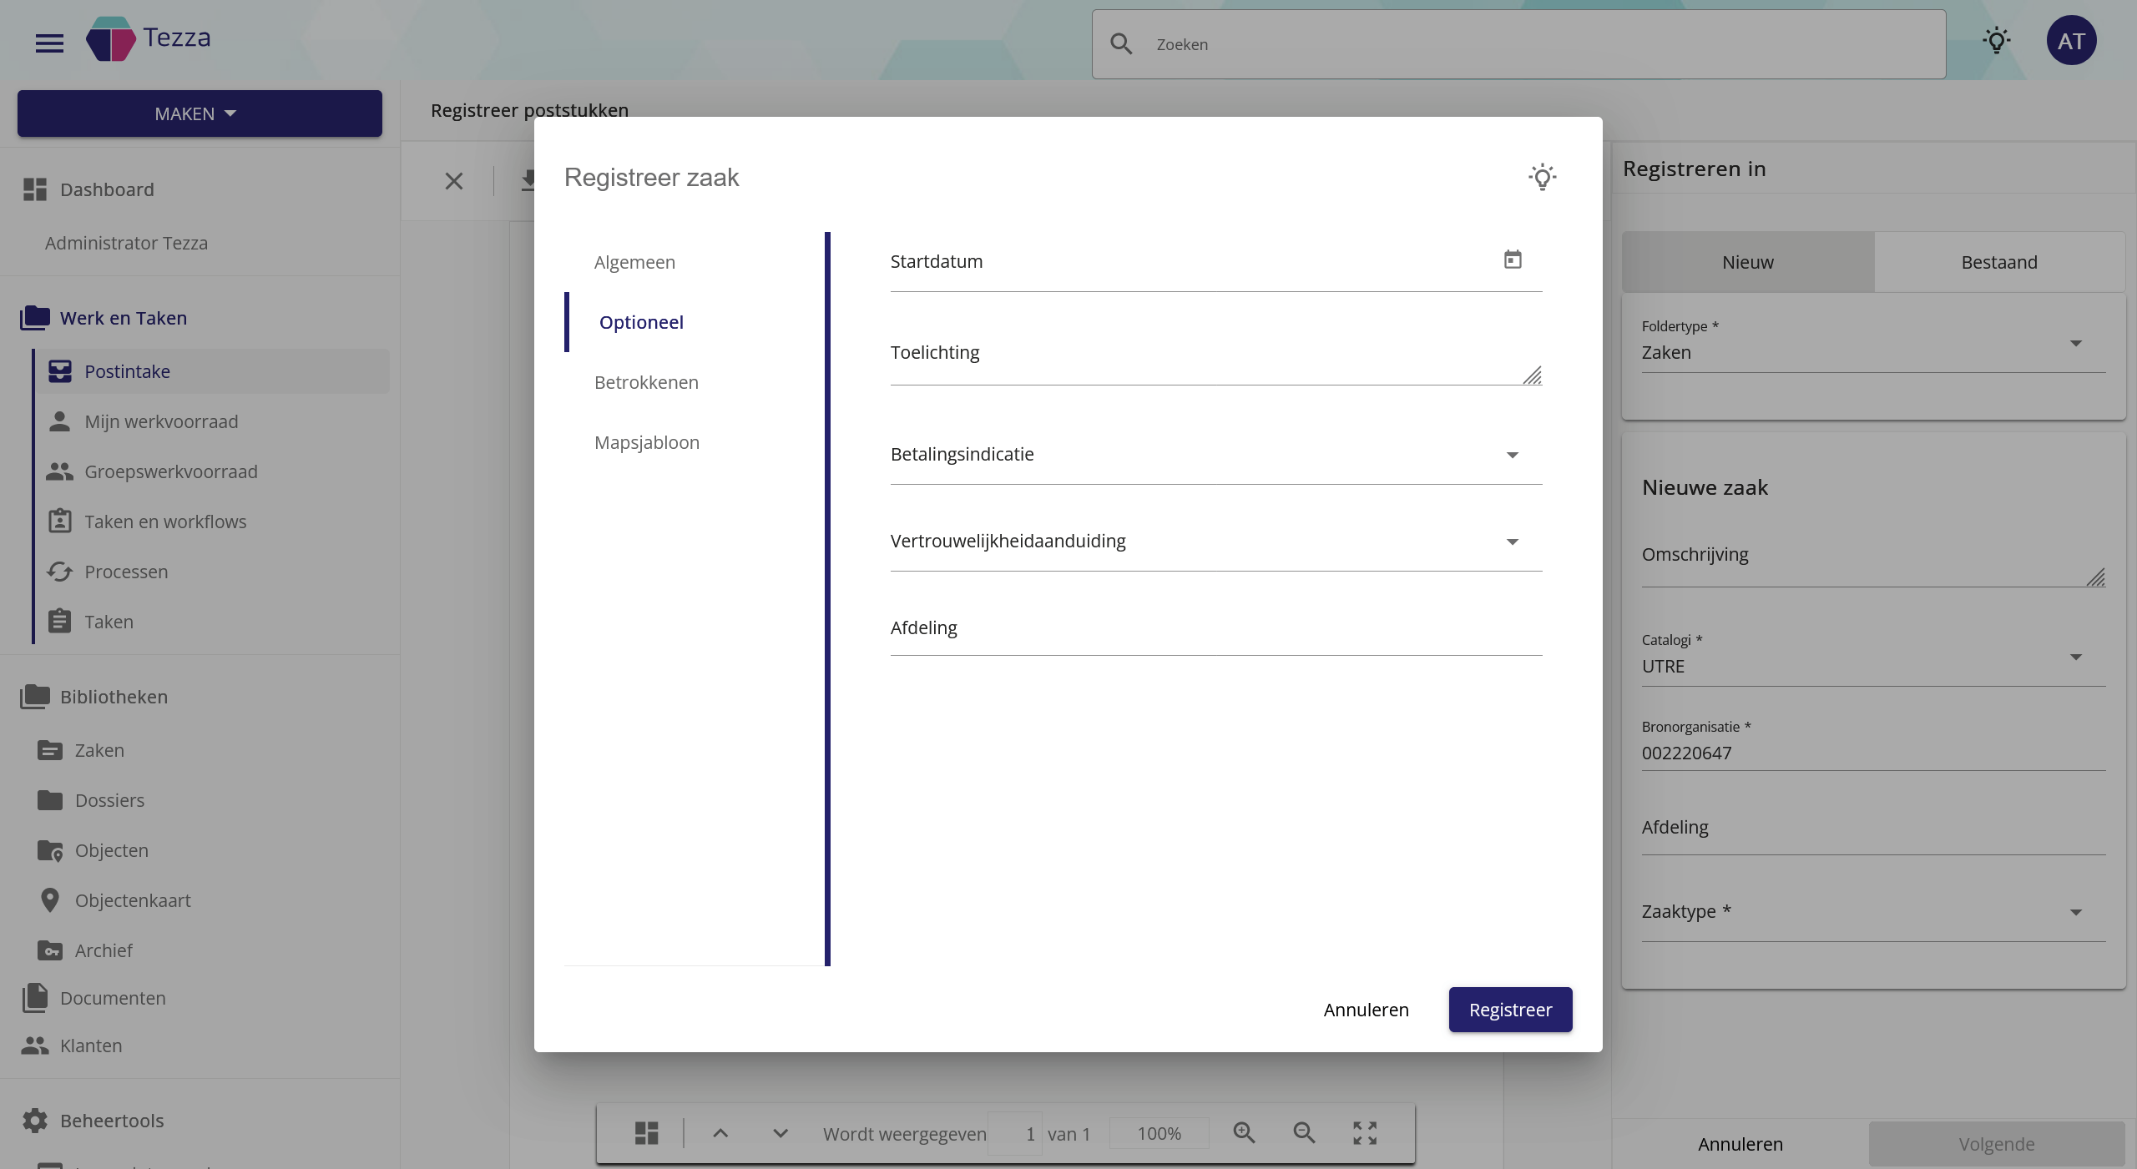Click Annuleren in the dialog
The width and height of the screenshot is (2137, 1169).
point(1366,1010)
